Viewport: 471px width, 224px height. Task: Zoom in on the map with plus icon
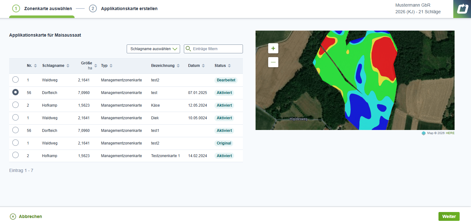pos(273,49)
